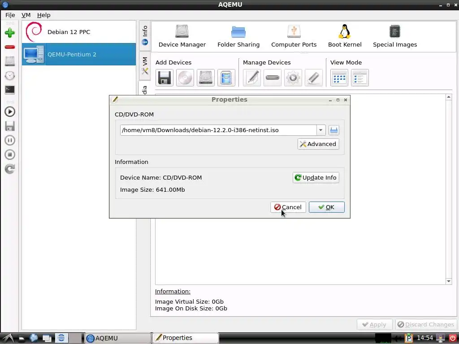
Task: Pause the VM using the pause icon
Action: [10, 140]
